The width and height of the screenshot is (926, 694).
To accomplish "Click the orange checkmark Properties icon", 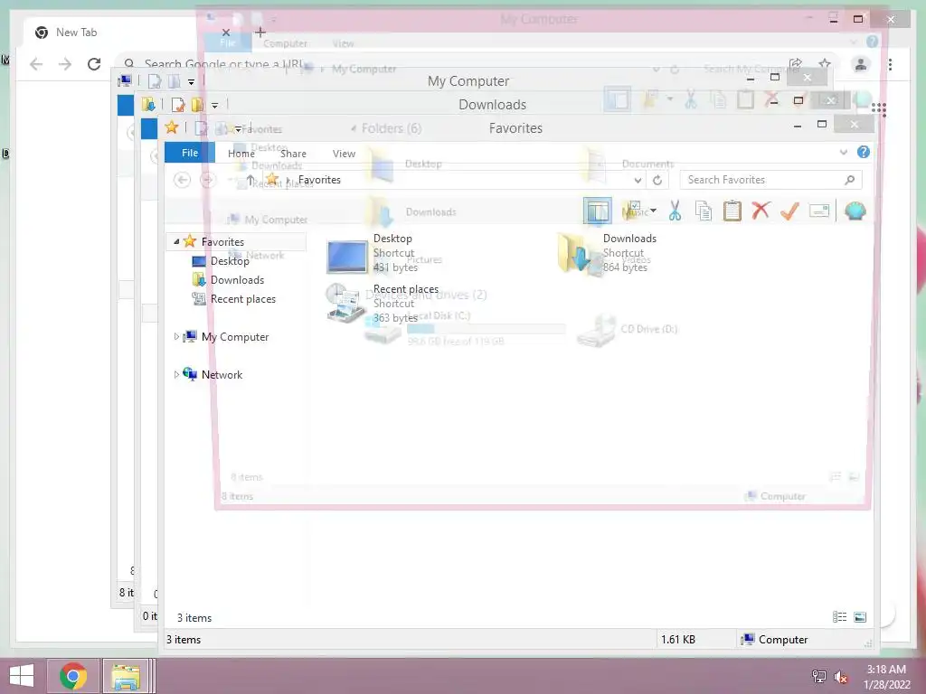I will (789, 211).
